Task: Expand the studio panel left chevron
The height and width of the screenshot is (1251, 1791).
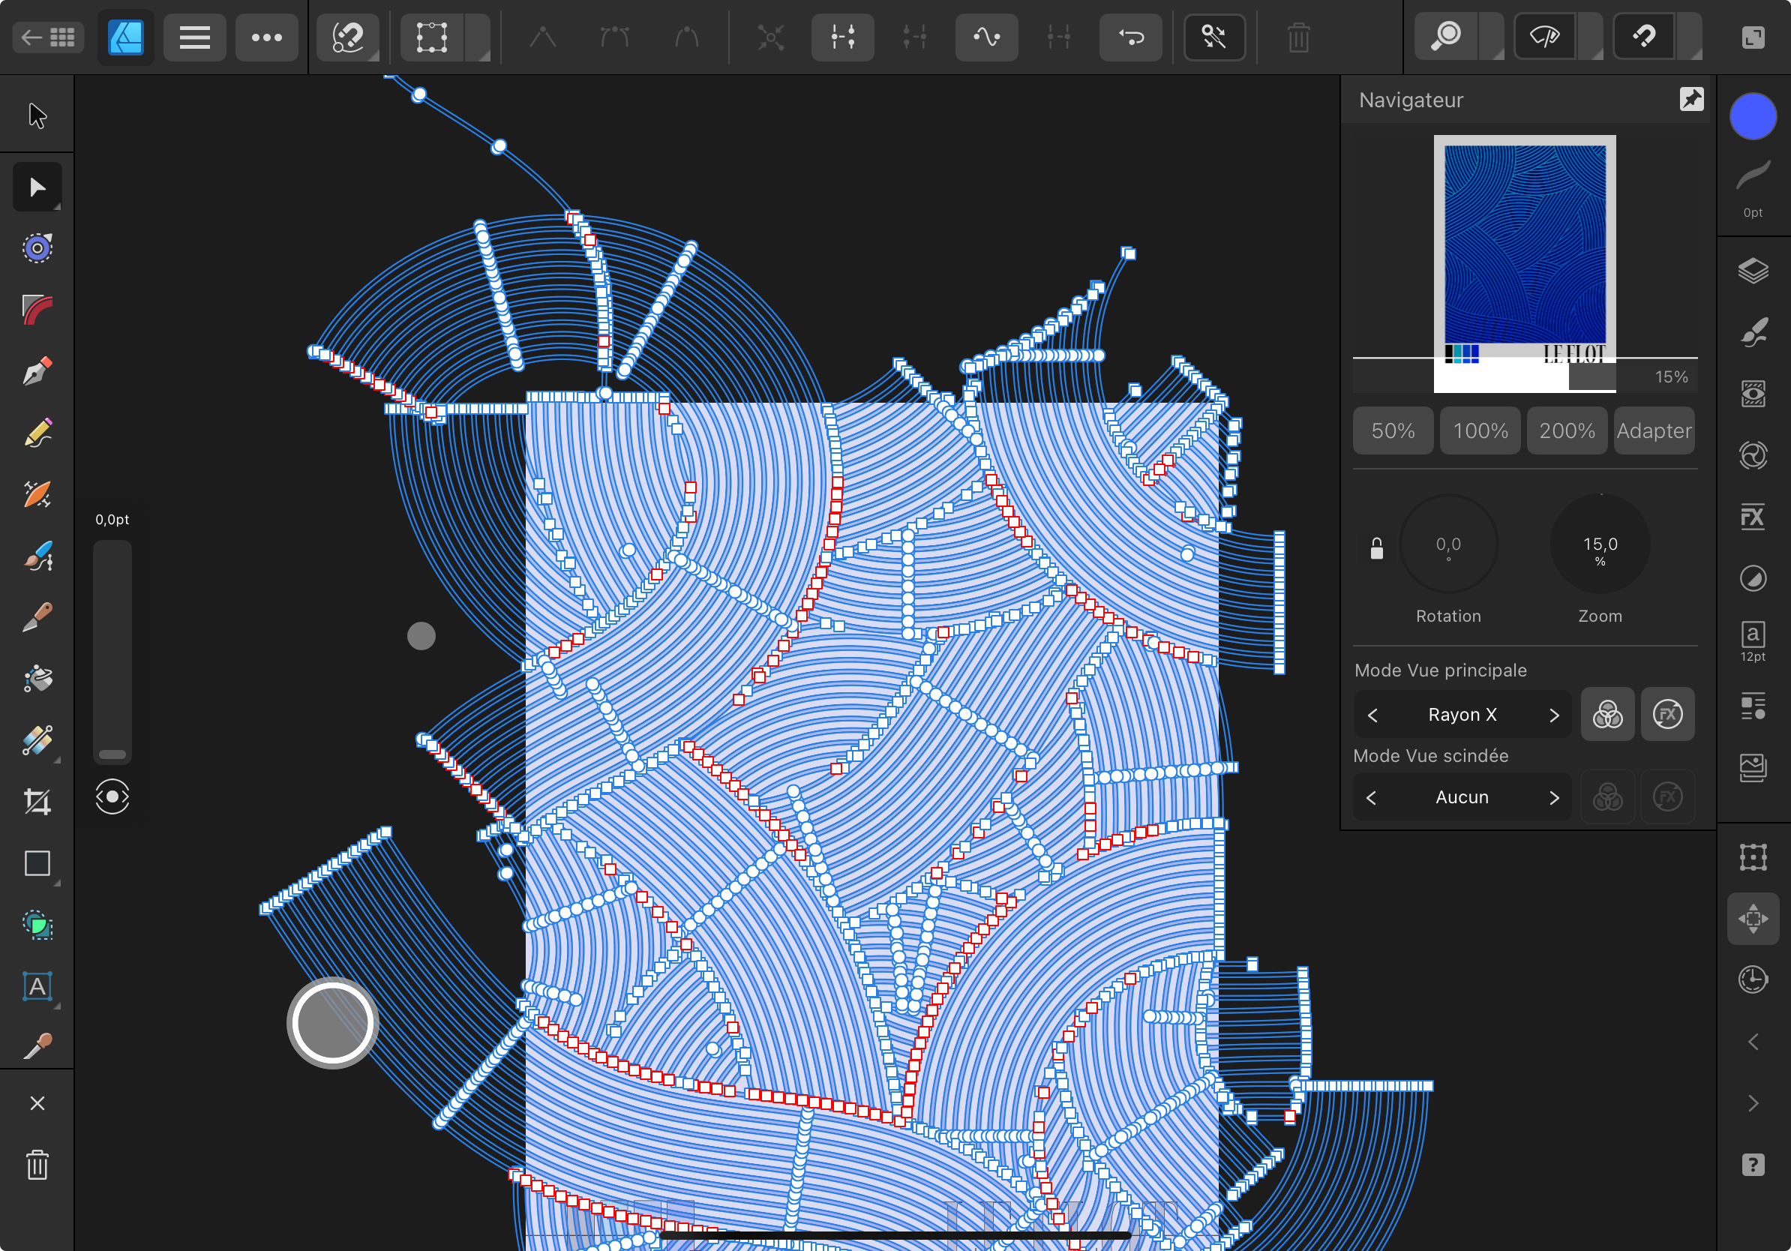Action: [x=1753, y=1041]
